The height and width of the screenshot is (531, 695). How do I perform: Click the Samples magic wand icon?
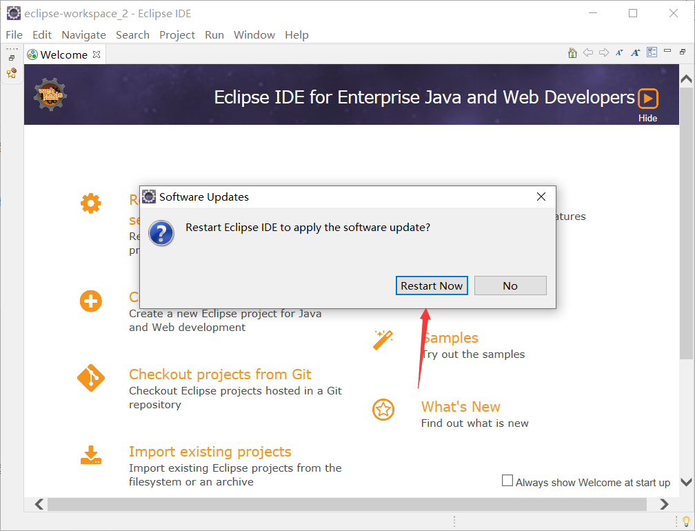click(x=383, y=339)
